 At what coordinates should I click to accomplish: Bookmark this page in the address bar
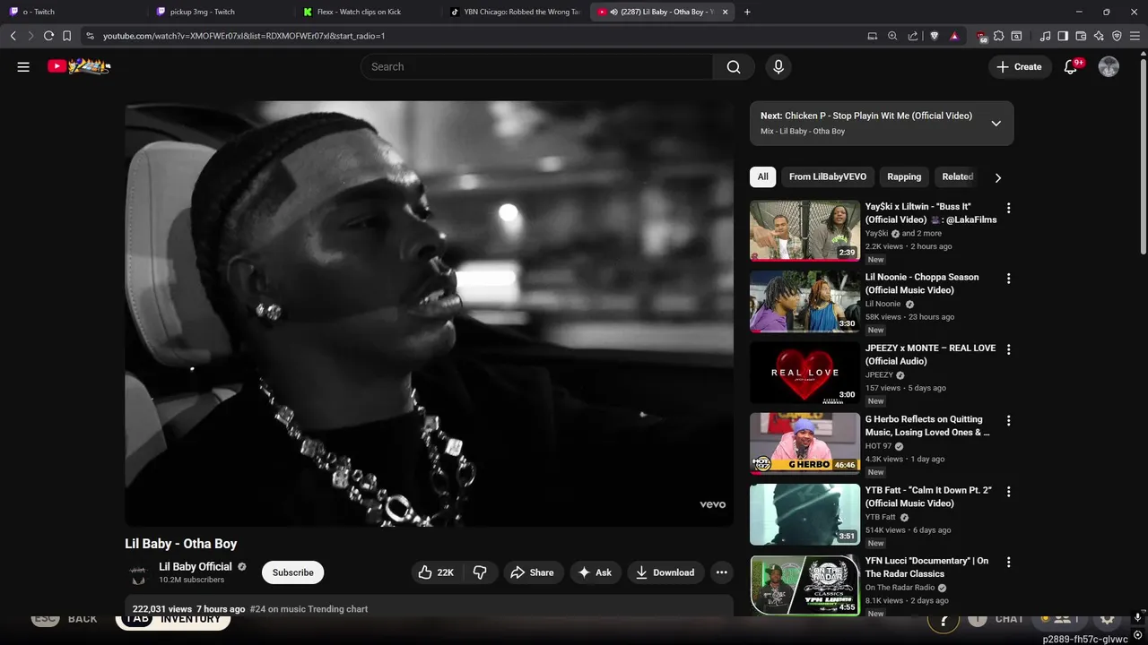[66, 36]
